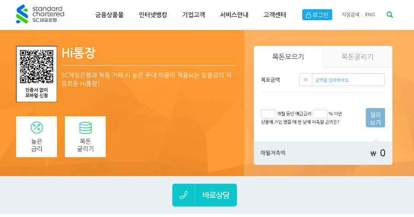The width and height of the screenshot is (414, 217).
Task: Open the search magnifier icon
Action: tap(390, 15)
